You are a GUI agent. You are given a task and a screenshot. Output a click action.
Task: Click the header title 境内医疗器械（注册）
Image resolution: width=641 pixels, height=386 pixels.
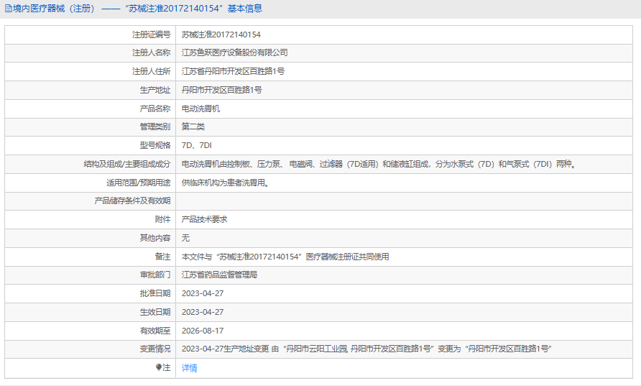(56, 9)
